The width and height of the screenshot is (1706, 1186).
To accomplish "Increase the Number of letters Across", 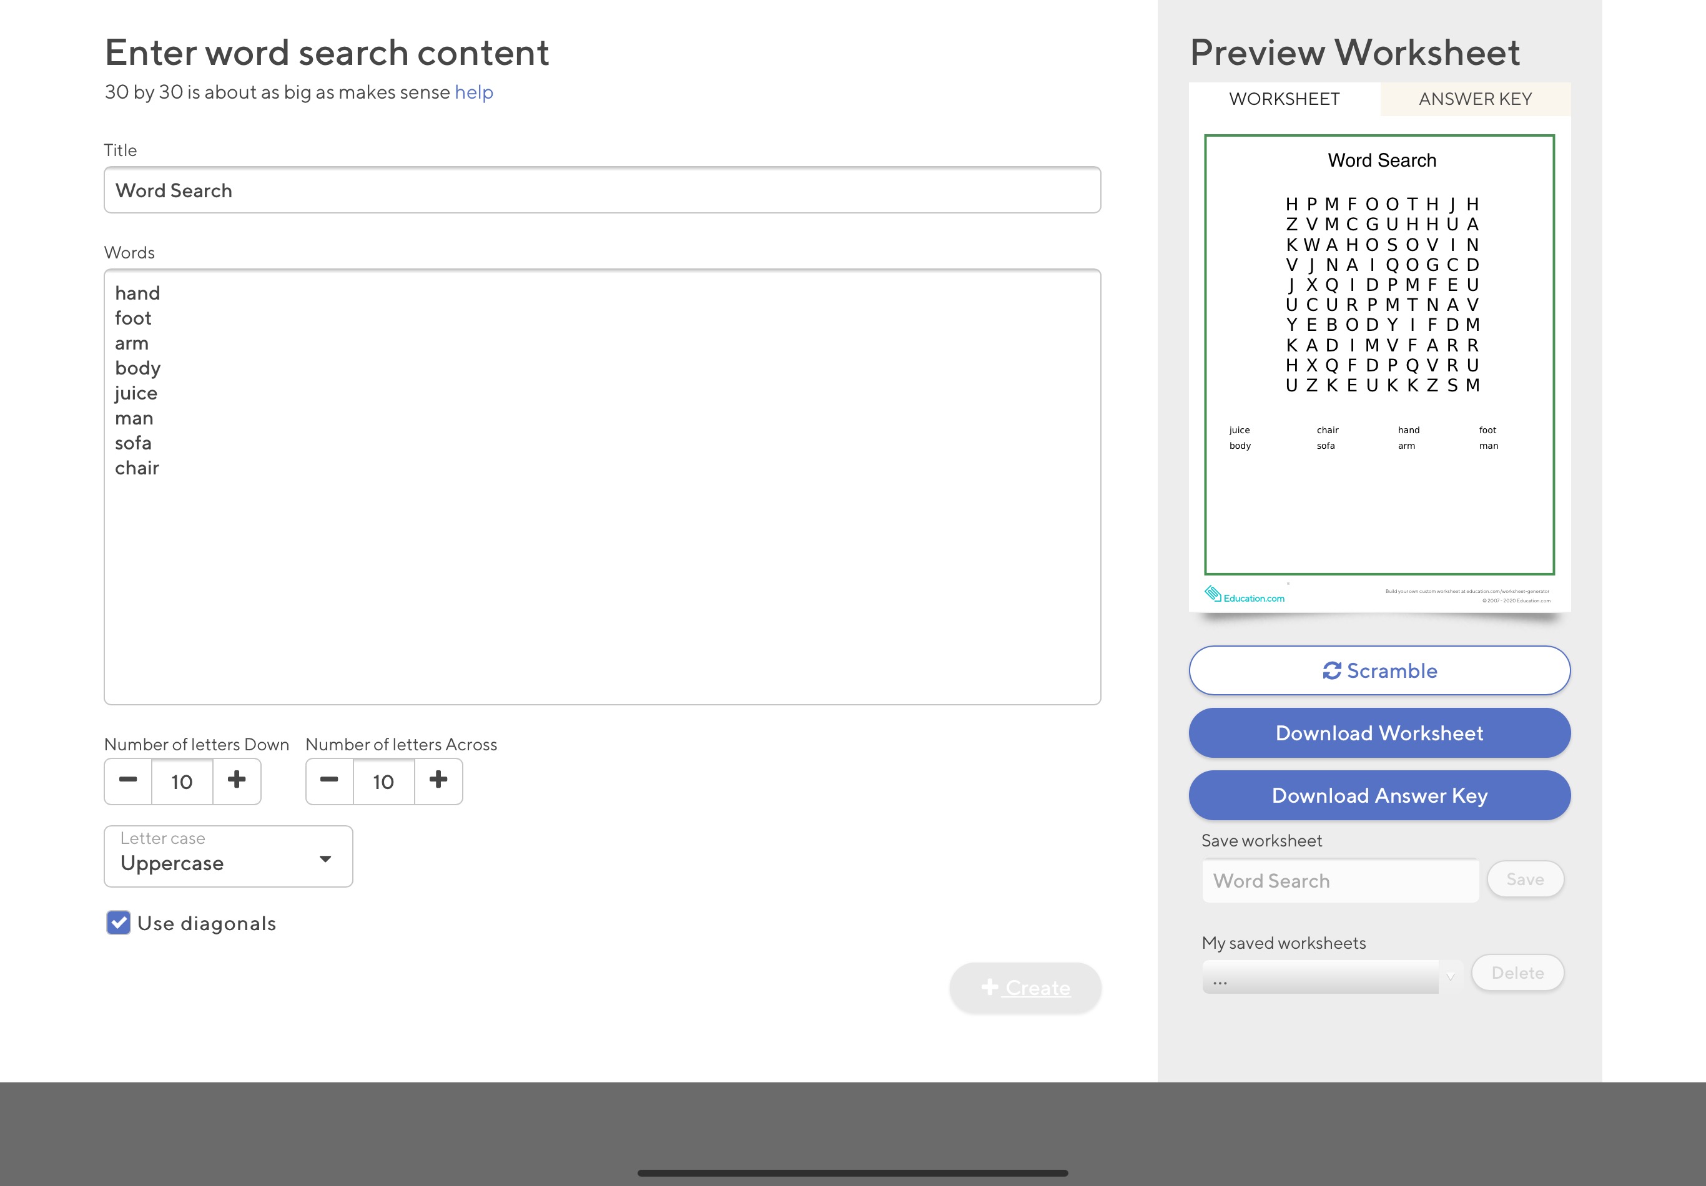I will tap(438, 780).
